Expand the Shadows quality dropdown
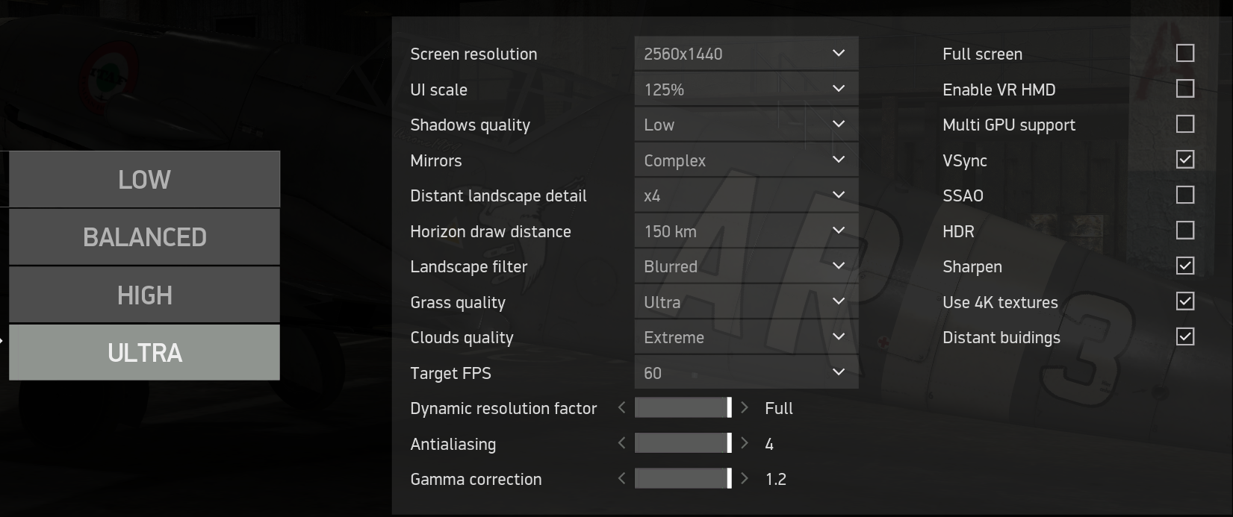 [746, 125]
